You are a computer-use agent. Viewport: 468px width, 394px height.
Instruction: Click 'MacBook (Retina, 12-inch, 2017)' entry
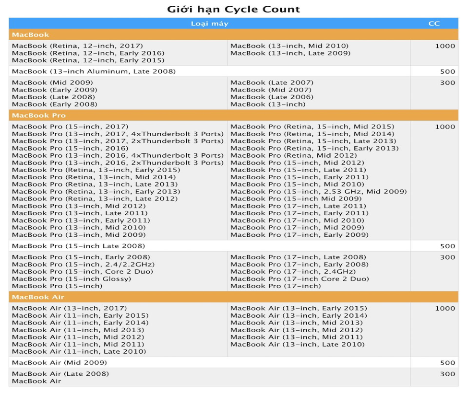77,46
